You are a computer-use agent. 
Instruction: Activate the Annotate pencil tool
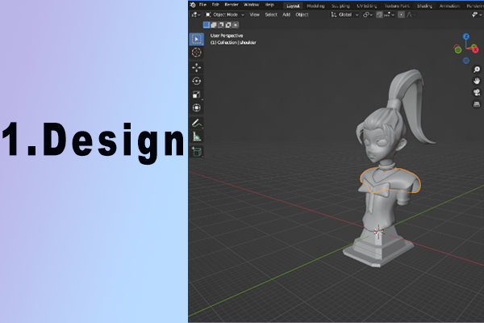point(197,124)
